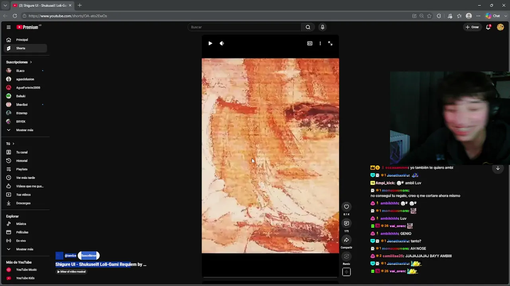Click the browser address bar URL
510x286 pixels.
tap(68, 16)
